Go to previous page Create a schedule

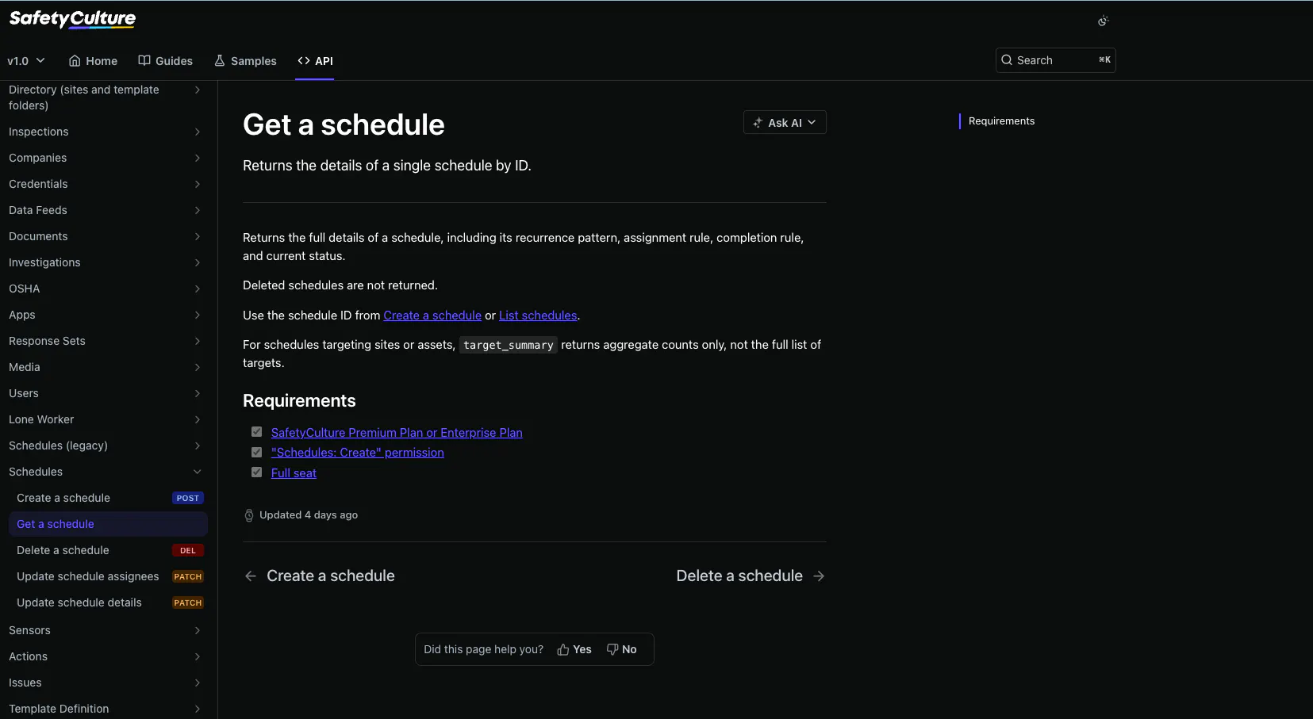[320, 576]
